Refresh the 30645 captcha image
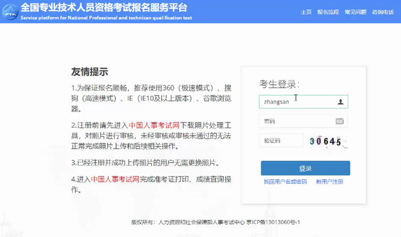The height and width of the screenshot is (237, 401). coord(325,141)
